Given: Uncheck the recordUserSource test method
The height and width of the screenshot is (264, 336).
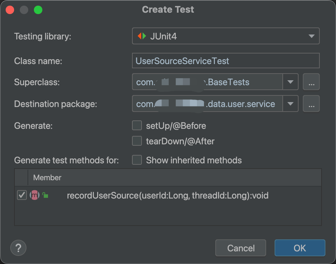Looking at the screenshot, I should click(x=22, y=196).
